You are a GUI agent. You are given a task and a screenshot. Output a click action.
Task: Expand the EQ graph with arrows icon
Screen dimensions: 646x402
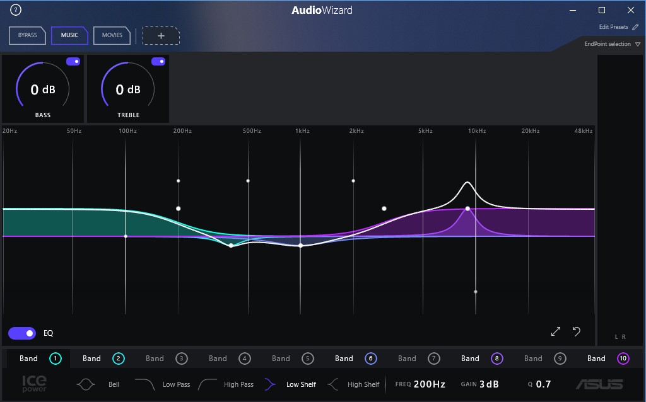pyautogui.click(x=556, y=331)
